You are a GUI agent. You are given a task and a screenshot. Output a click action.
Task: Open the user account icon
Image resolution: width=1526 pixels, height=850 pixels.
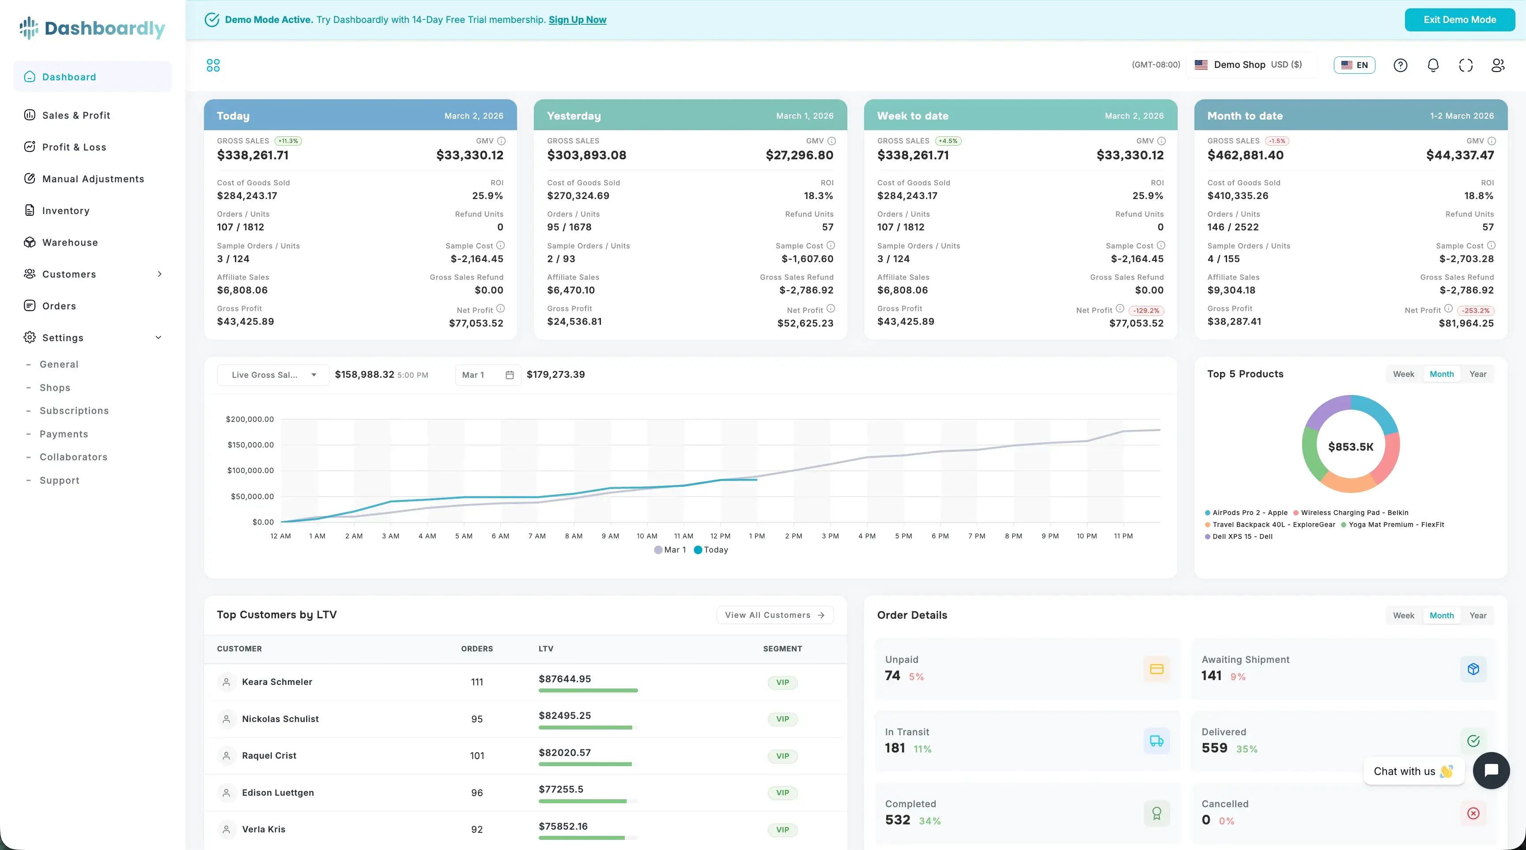1498,65
